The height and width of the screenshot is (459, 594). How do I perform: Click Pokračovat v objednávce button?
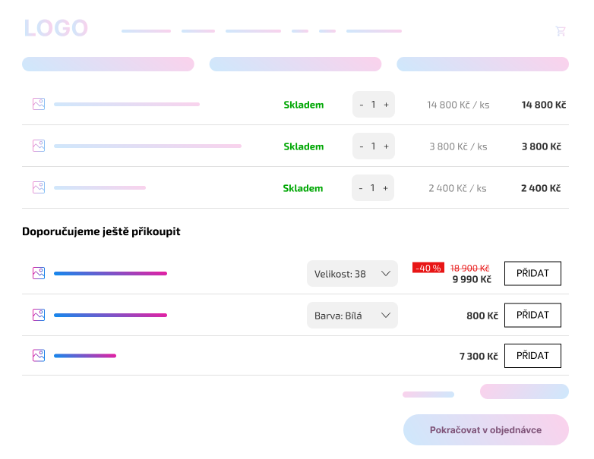[486, 430]
